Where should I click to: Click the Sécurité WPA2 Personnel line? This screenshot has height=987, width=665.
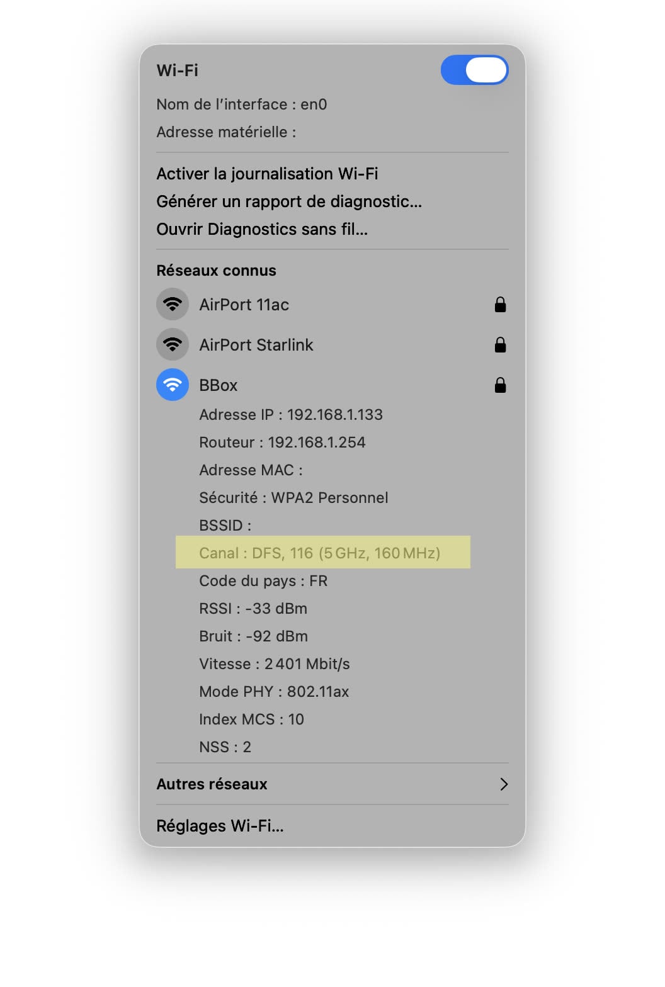click(x=293, y=498)
